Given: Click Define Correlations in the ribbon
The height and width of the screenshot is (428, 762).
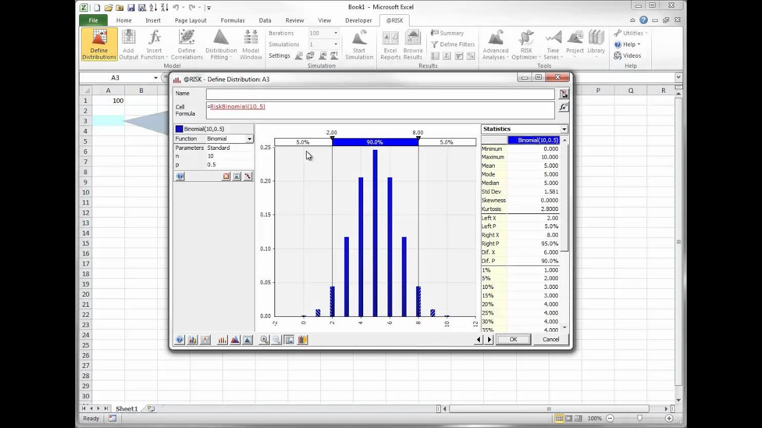Looking at the screenshot, I should pyautogui.click(x=187, y=45).
